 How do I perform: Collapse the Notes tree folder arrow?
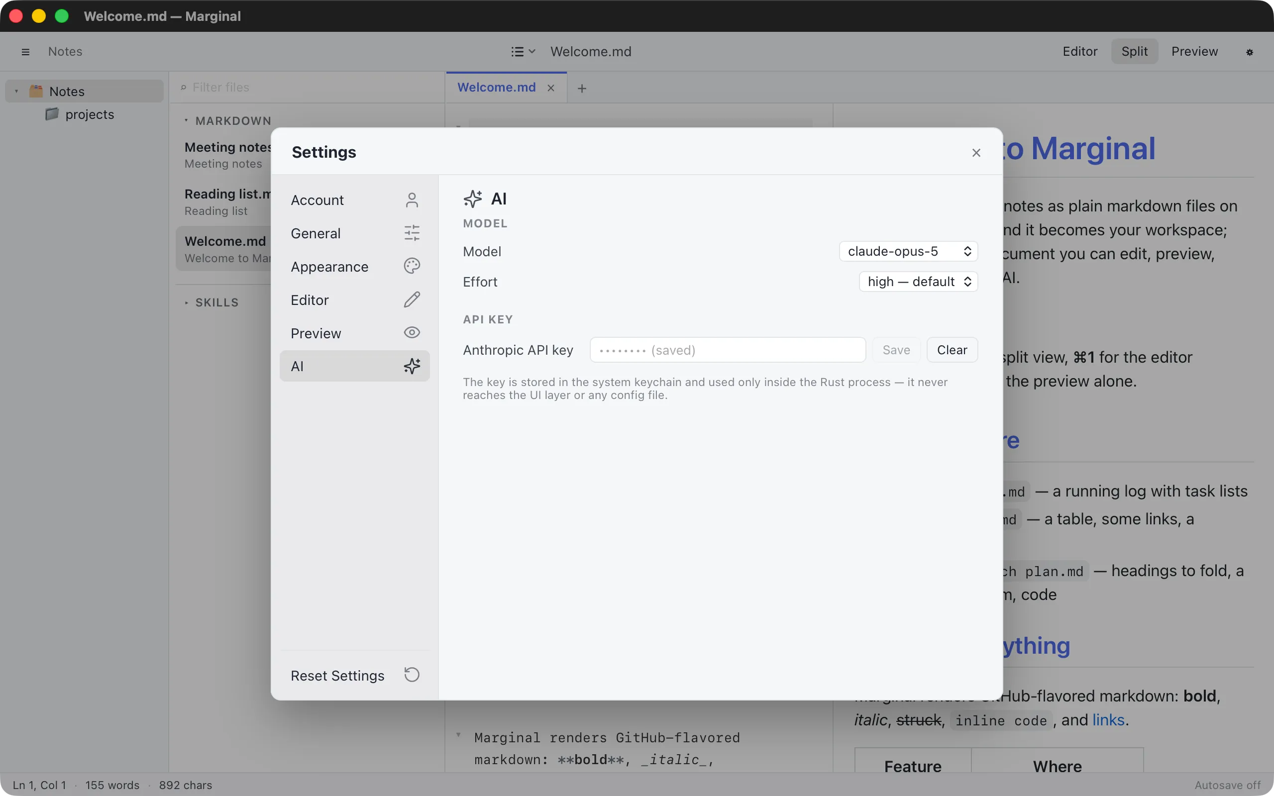click(16, 91)
